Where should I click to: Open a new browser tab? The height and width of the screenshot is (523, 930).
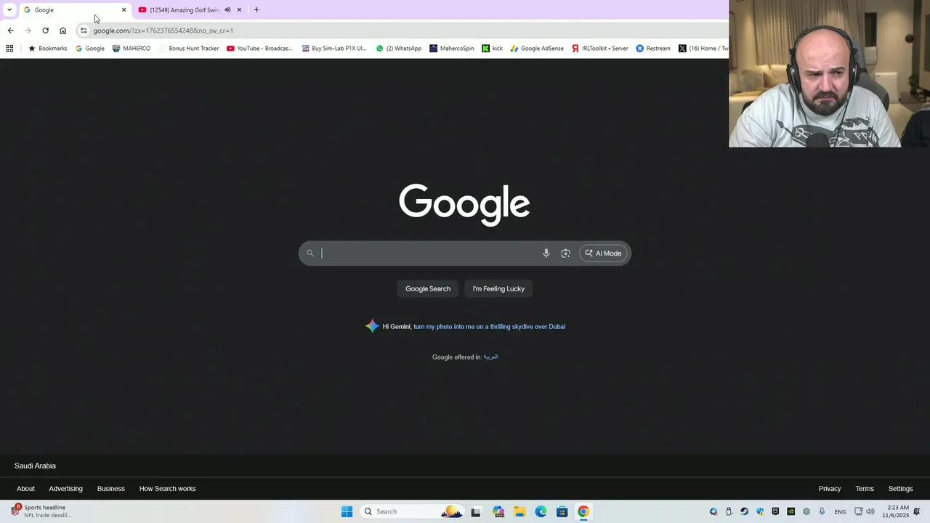(256, 10)
